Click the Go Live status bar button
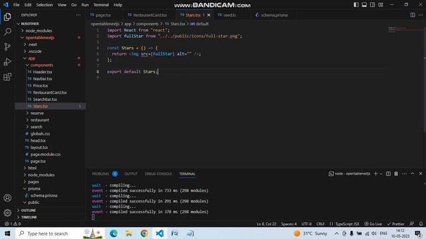Image resolution: width=426 pixels, height=239 pixels. (373, 224)
